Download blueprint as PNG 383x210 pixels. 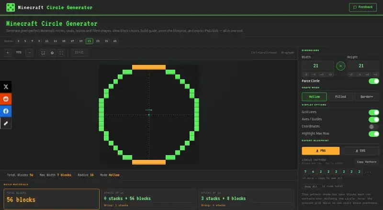(x=321, y=151)
